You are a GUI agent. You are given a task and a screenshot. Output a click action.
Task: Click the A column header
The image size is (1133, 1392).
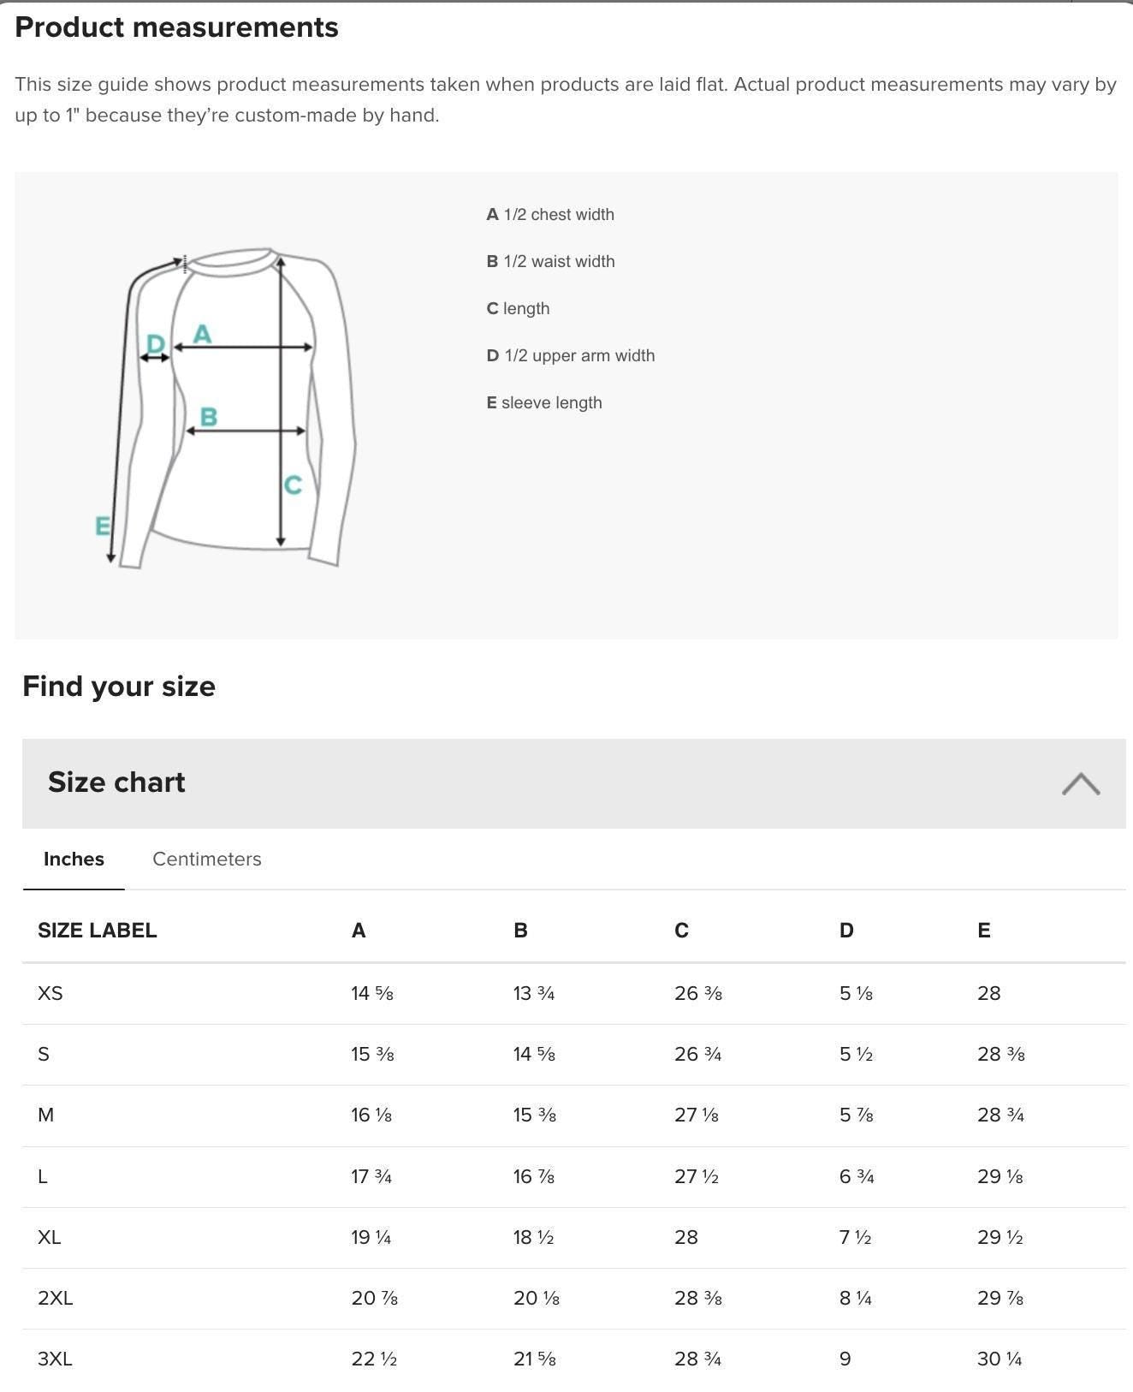coord(358,930)
